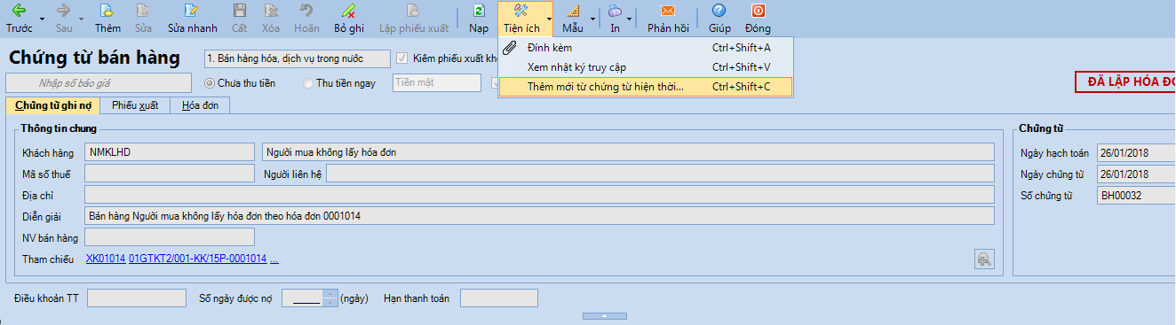Choose Xem nhật ký truy cập
The image size is (1176, 325).
point(645,66)
